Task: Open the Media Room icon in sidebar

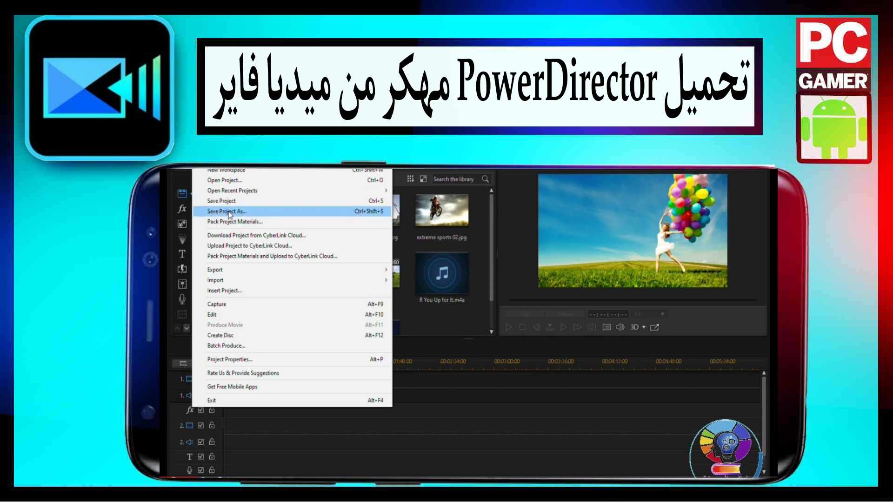Action: click(182, 193)
